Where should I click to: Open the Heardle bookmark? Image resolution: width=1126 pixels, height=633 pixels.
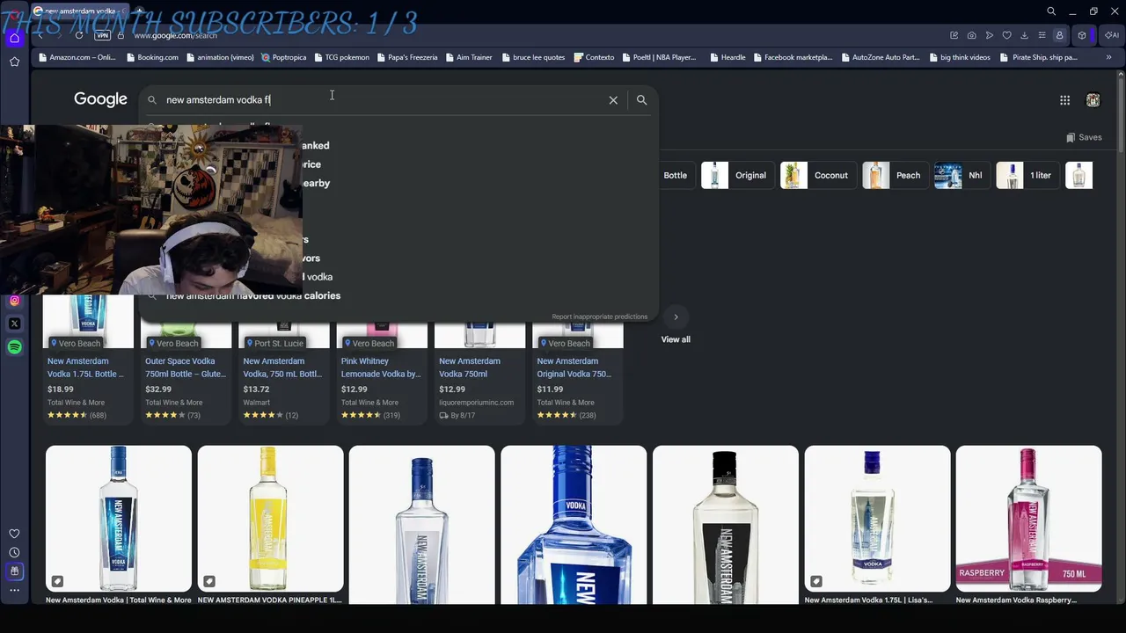click(728, 57)
